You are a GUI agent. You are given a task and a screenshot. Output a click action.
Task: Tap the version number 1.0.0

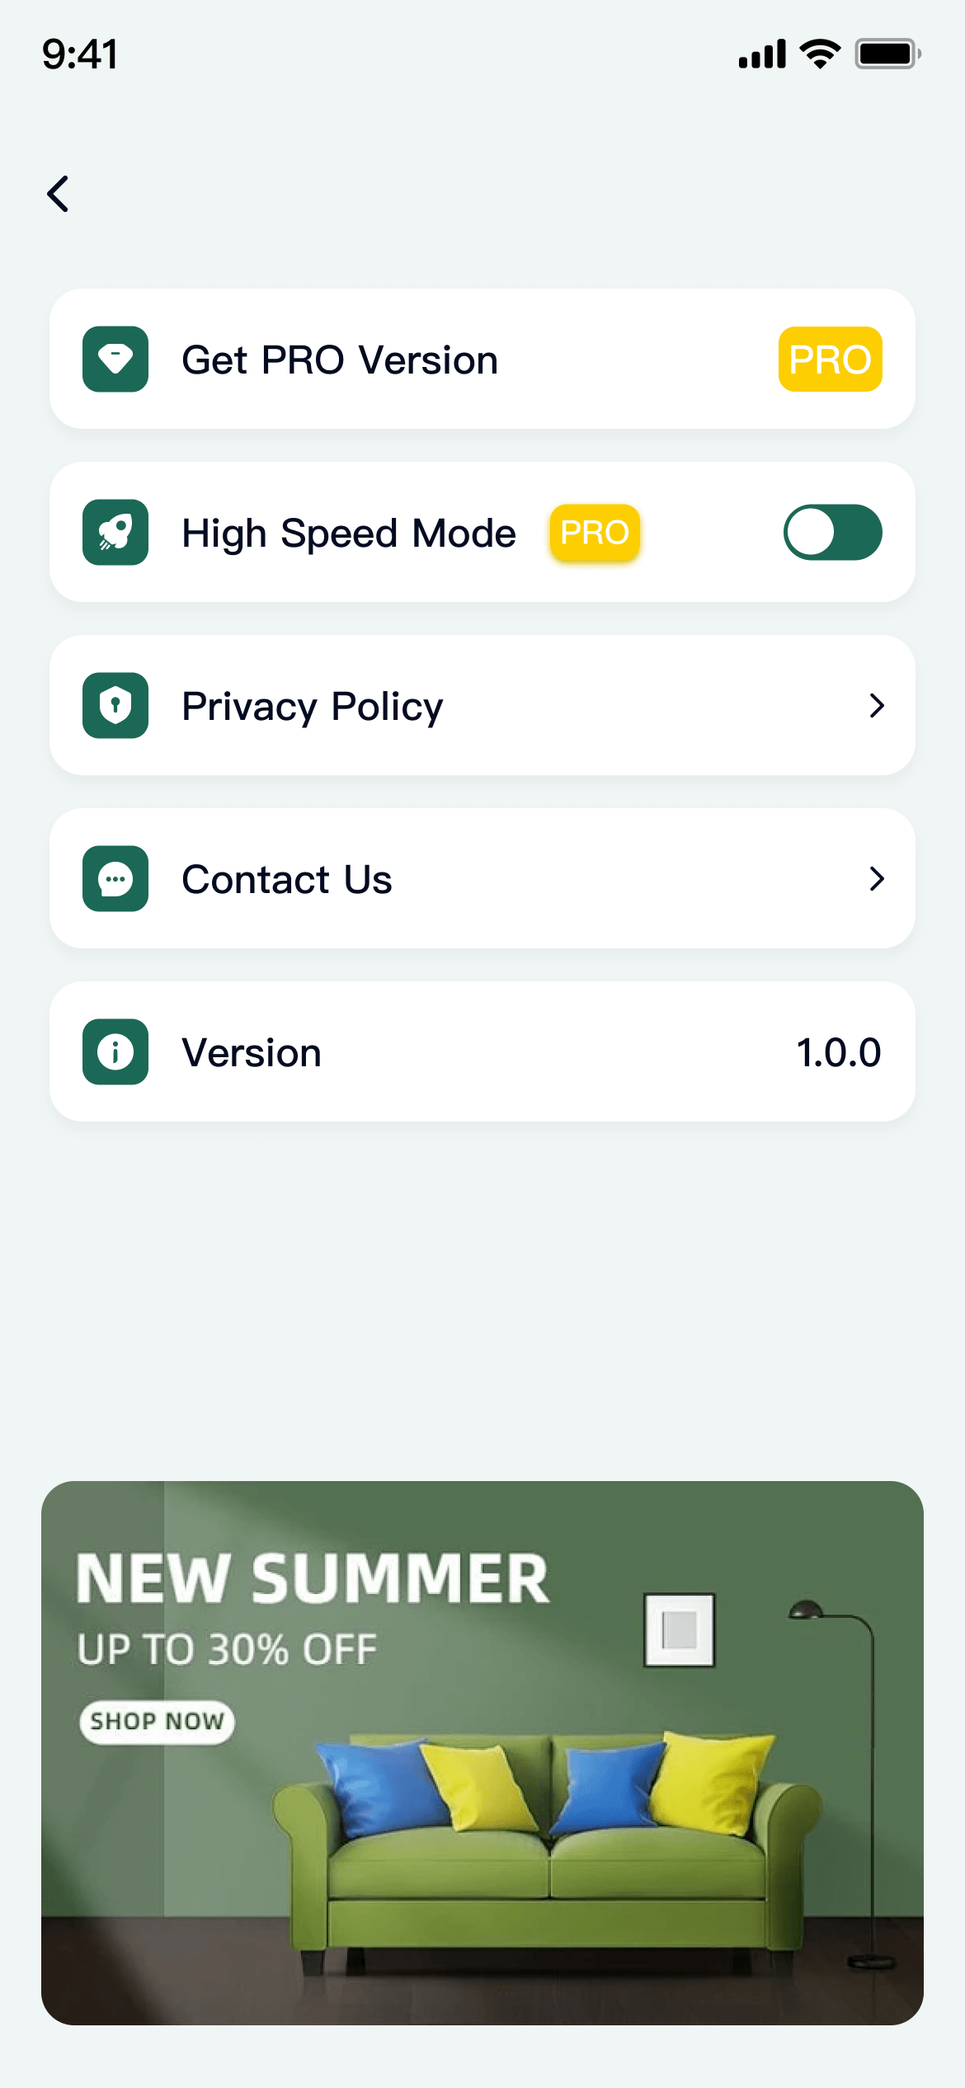[x=838, y=1053]
